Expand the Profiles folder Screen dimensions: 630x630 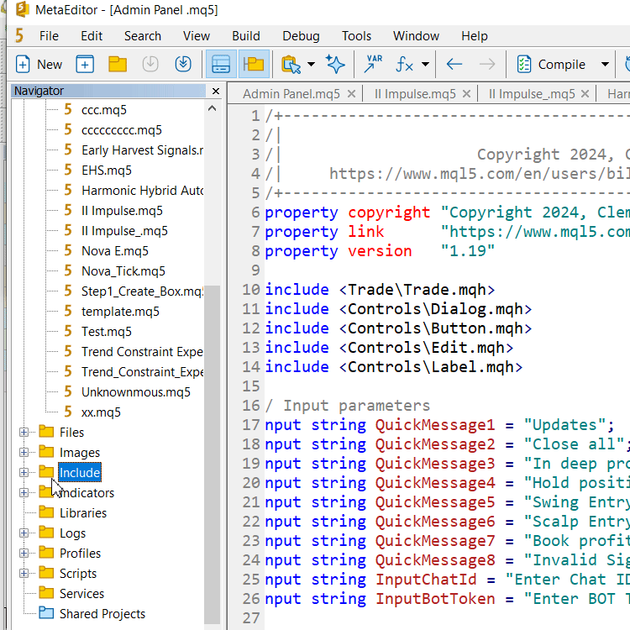click(24, 554)
